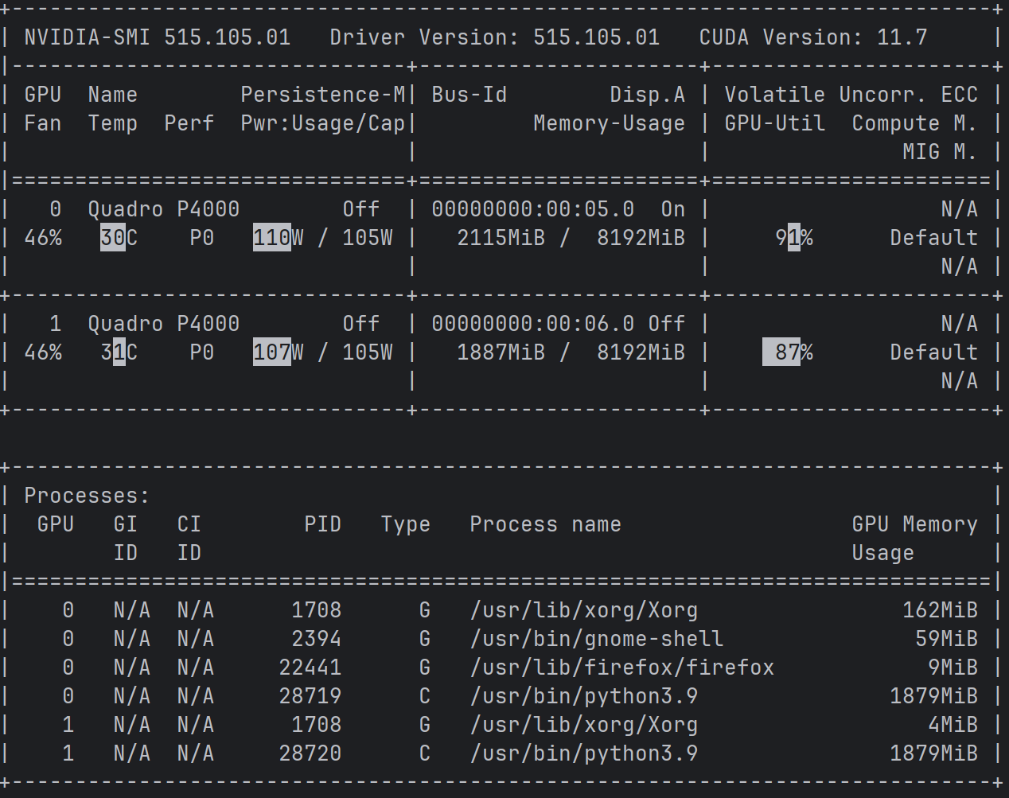Click the 87% GPU utilization value
1009x798 pixels.
tap(788, 352)
